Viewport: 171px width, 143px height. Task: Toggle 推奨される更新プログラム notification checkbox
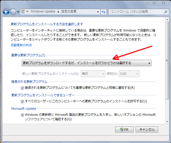(x=22, y=88)
